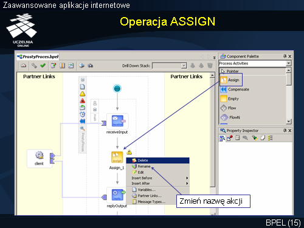
Task: Open the Insert Before submenu
Action: (157, 178)
